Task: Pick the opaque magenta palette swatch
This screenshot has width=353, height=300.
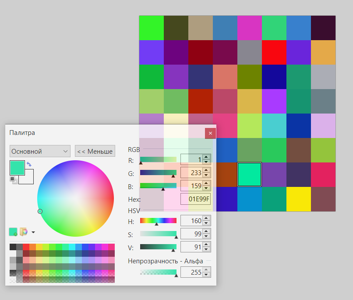Action: pyautogui.click(x=105, y=247)
